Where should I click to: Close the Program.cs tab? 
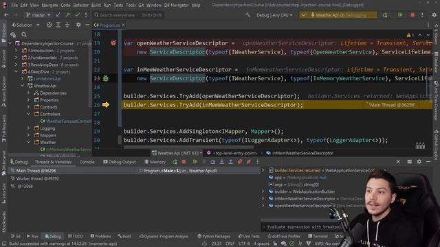pyautogui.click(x=123, y=25)
